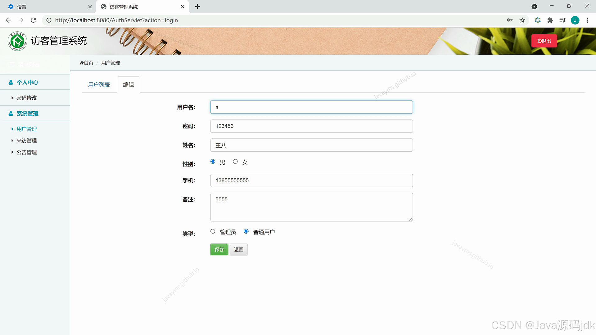The height and width of the screenshot is (335, 596).
Task: Open the profile avatar J
Action: (x=575, y=20)
